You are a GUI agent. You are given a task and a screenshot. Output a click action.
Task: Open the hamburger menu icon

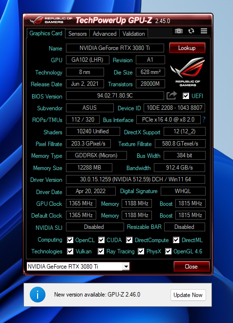(x=204, y=31)
